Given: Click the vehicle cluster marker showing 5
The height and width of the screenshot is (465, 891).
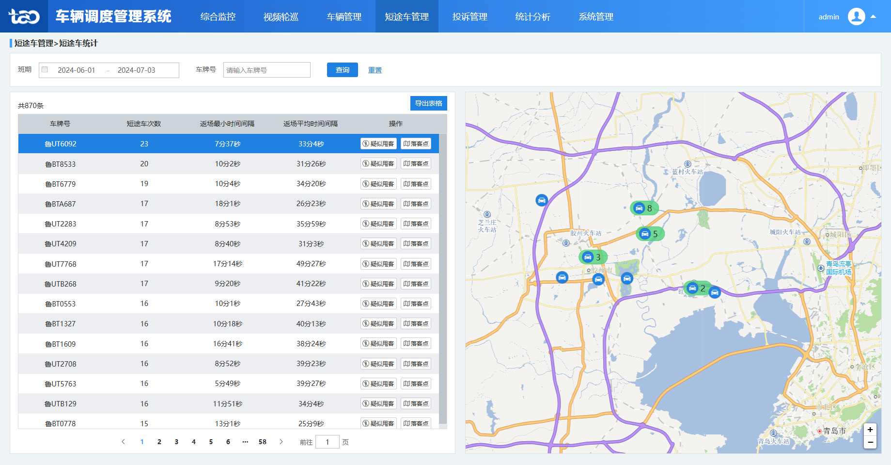Looking at the screenshot, I should (650, 234).
